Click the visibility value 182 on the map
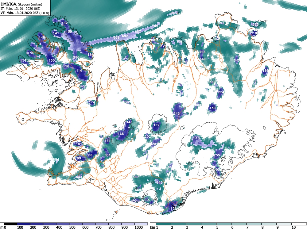The image size is (307, 230). click(x=64, y=23)
